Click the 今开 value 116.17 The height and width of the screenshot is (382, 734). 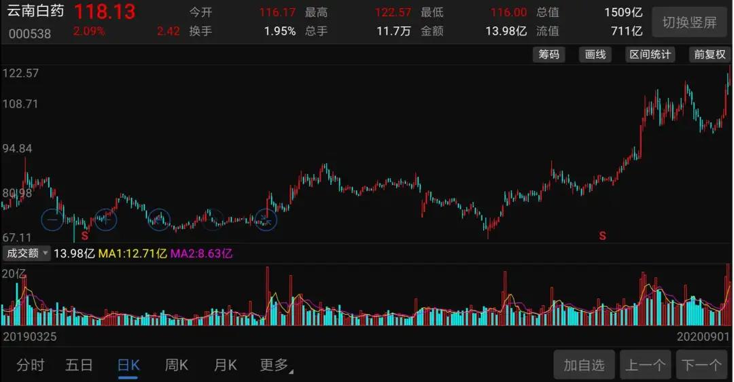pyautogui.click(x=277, y=12)
